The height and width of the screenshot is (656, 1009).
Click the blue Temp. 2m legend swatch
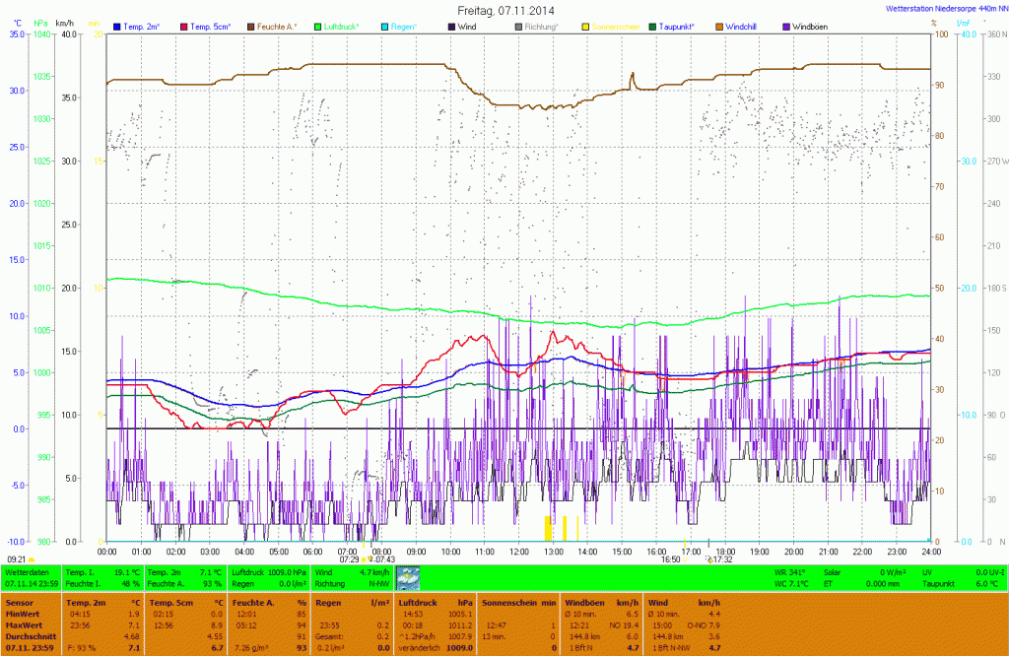117,26
